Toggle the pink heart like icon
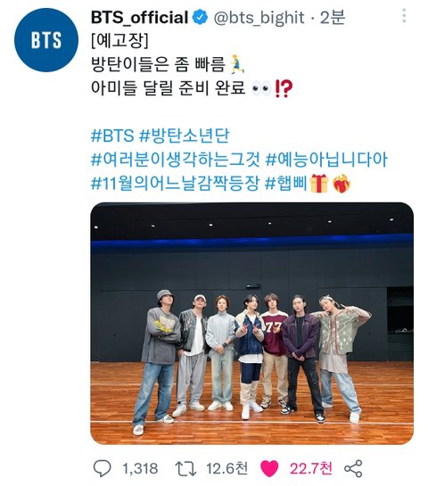428x486 pixels. [269, 468]
